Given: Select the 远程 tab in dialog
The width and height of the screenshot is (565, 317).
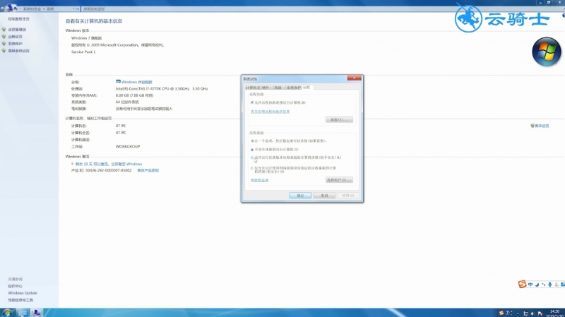Looking at the screenshot, I should click(x=308, y=87).
